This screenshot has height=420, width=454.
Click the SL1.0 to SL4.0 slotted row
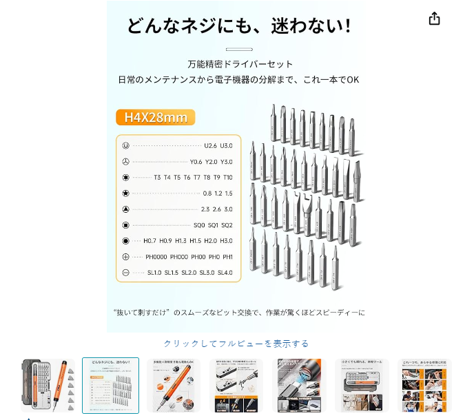178,273
